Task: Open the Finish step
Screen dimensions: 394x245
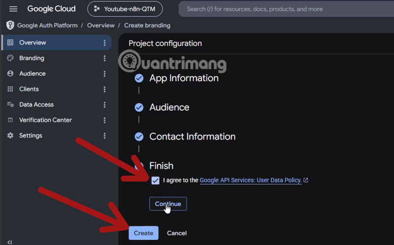Action: [162, 166]
